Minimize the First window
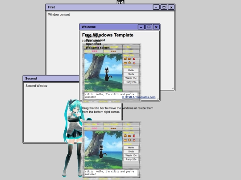Screen dimensions: 241x180 click(156, 7)
